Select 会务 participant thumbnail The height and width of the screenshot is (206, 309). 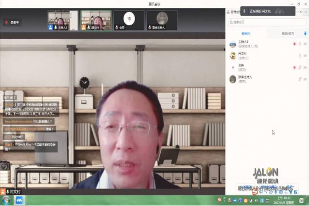pyautogui.click(x=129, y=20)
